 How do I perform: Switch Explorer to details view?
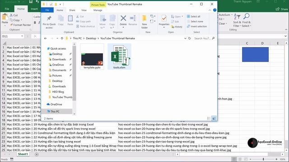pos(209,118)
